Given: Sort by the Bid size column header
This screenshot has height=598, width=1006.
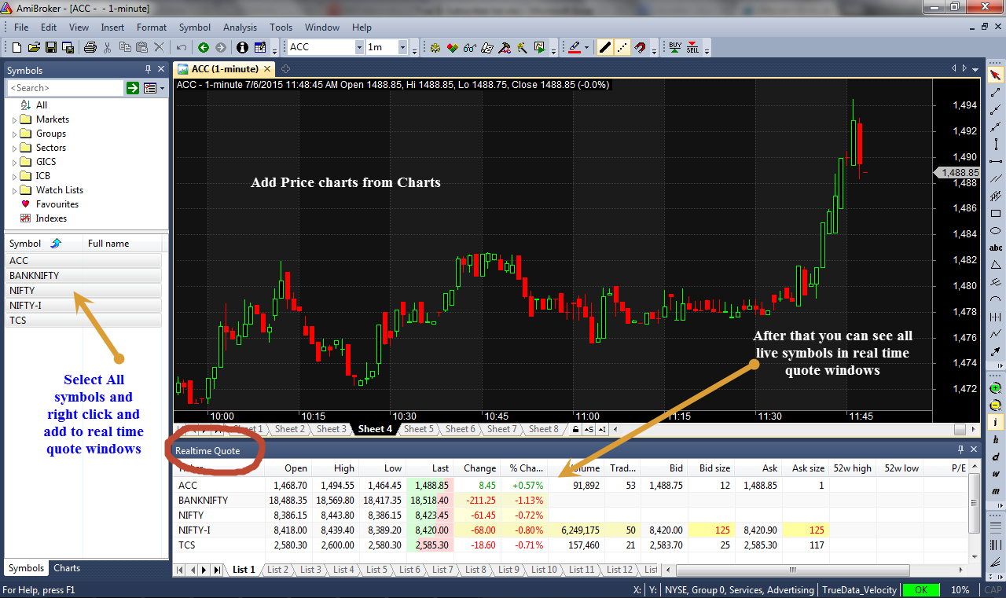Looking at the screenshot, I should (x=714, y=468).
